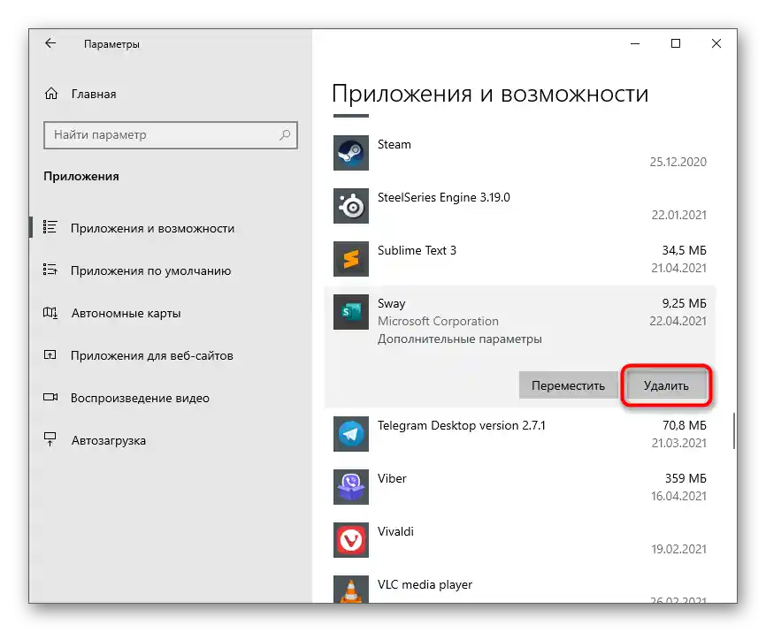The width and height of the screenshot is (766, 632).
Task: Select the Steam app icon
Action: click(x=351, y=153)
